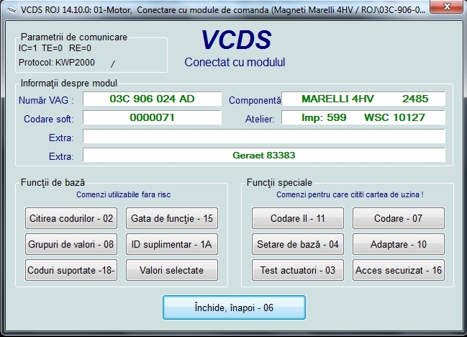This screenshot has height=337, width=467.
Task: Open Citirea codurilor - 02
Action: point(71,218)
